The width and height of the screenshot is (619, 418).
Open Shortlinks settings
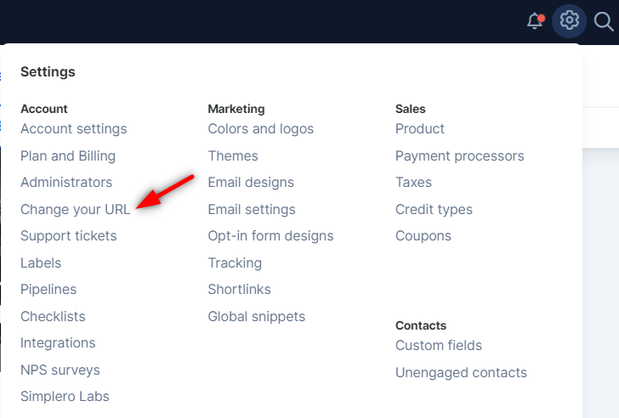click(x=239, y=290)
